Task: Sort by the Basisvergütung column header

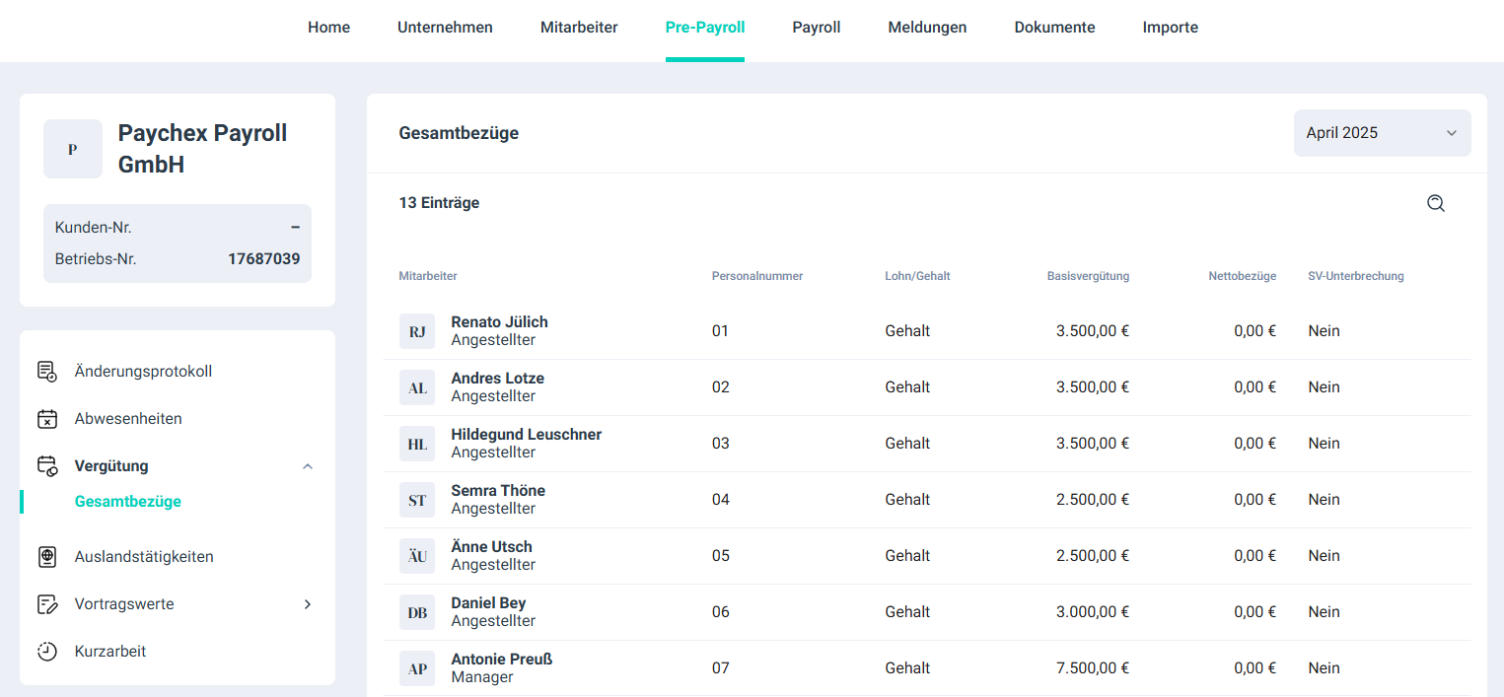Action: point(1088,276)
